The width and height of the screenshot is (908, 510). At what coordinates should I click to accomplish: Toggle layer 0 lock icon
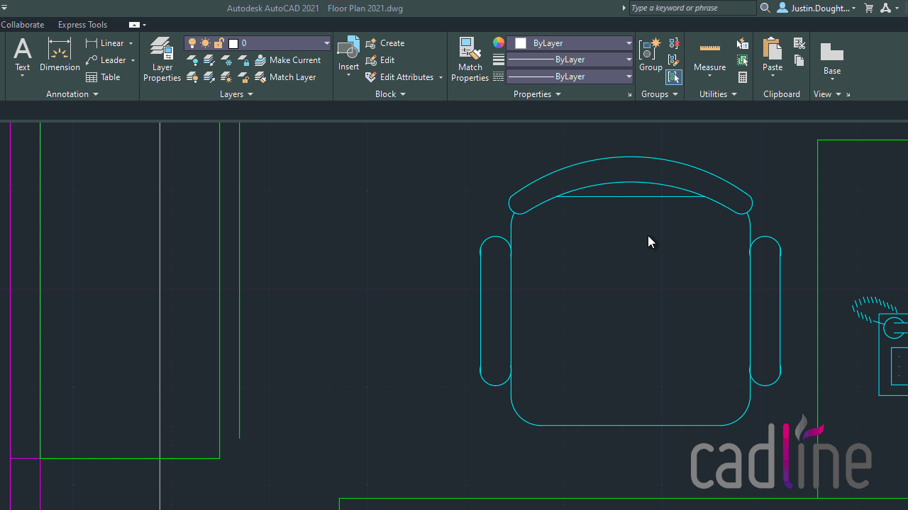pos(219,43)
